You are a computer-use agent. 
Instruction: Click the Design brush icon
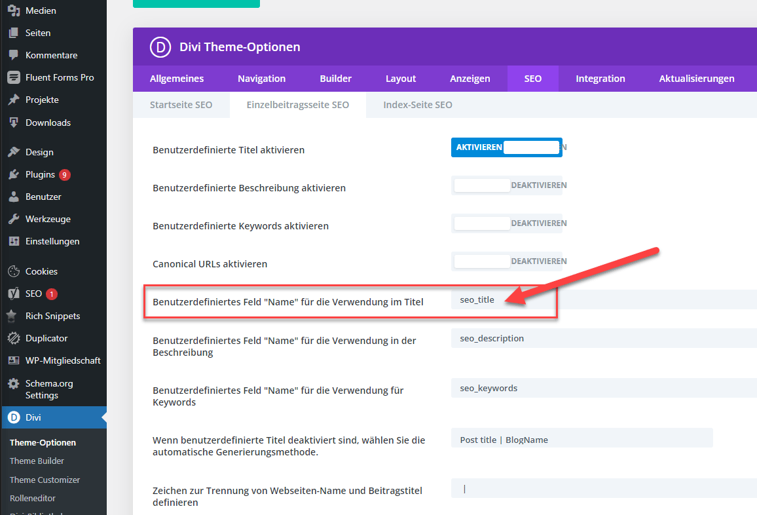[x=14, y=152]
